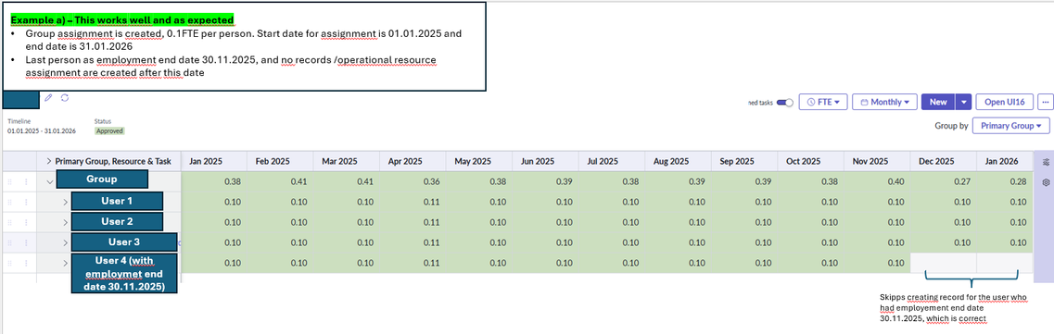Click the pencil edit icon above Timeline
The height and width of the screenshot is (334, 1054).
47,98
